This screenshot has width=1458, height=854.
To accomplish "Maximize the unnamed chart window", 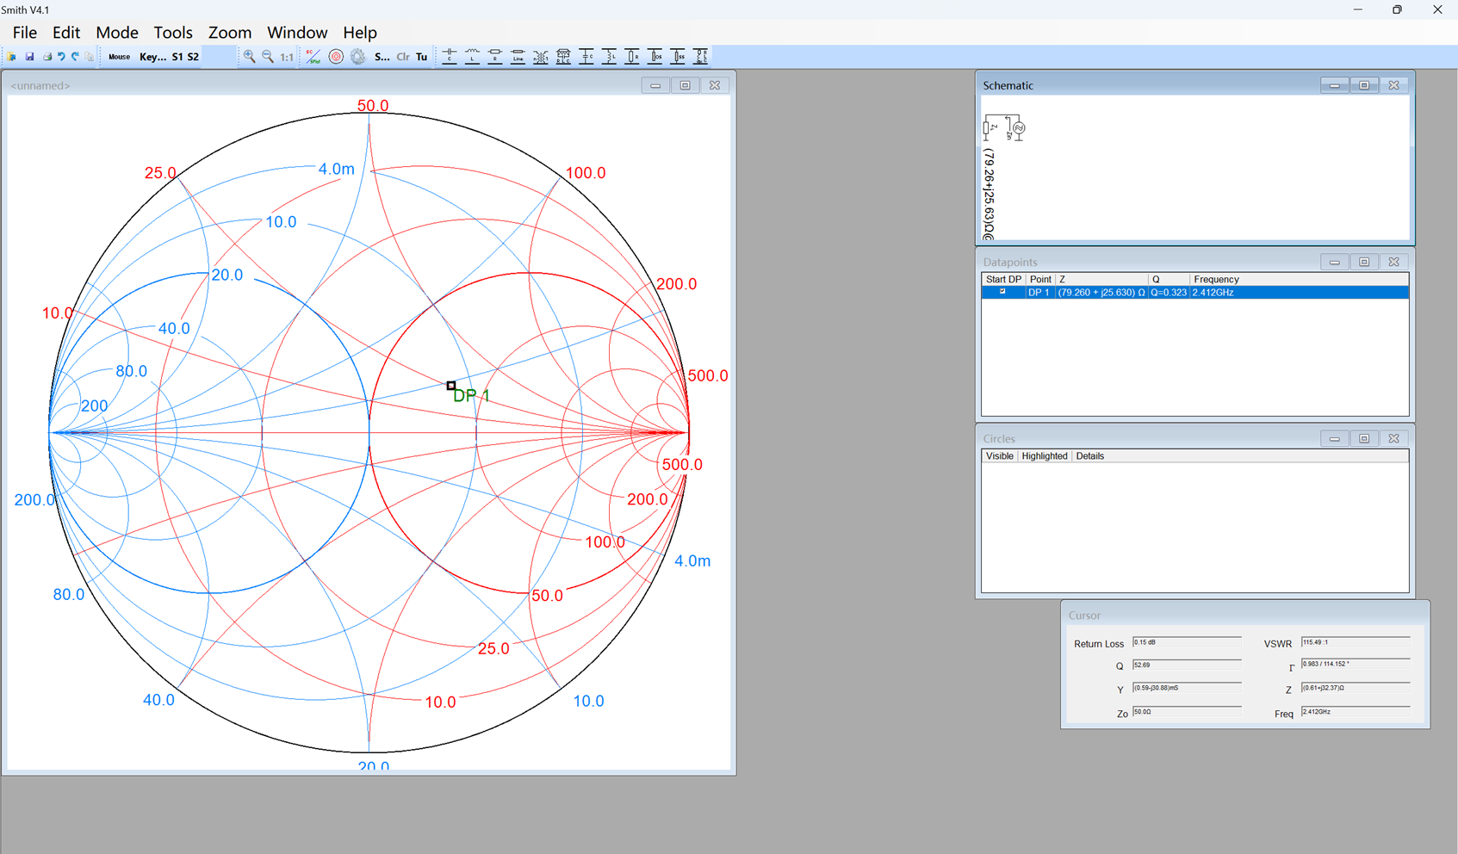I will click(x=686, y=85).
